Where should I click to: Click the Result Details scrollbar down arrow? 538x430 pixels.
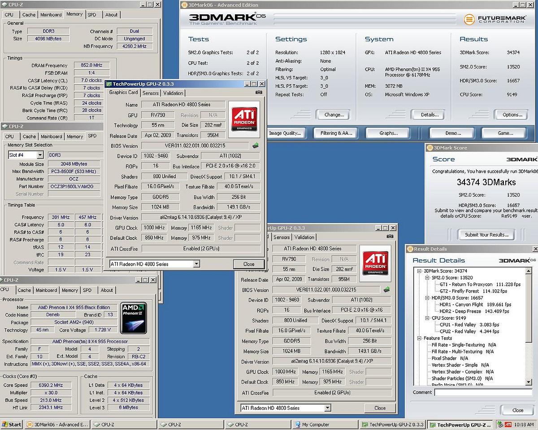[529, 381]
